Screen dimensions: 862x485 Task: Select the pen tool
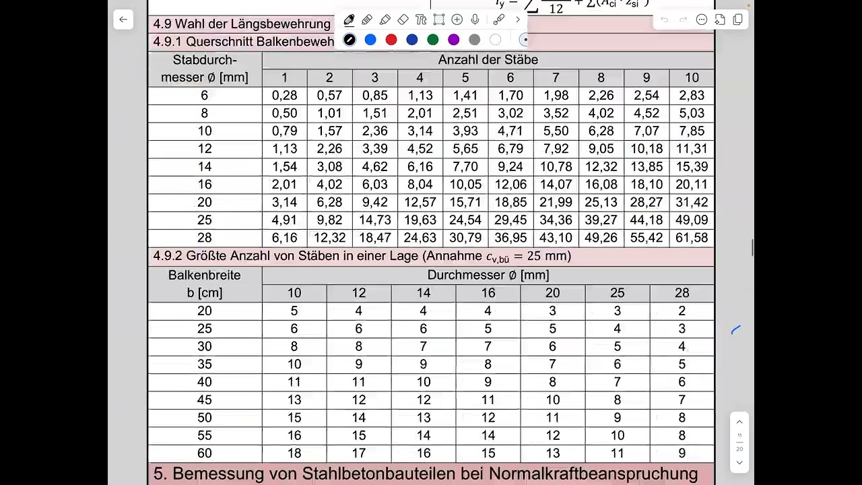[x=349, y=20]
